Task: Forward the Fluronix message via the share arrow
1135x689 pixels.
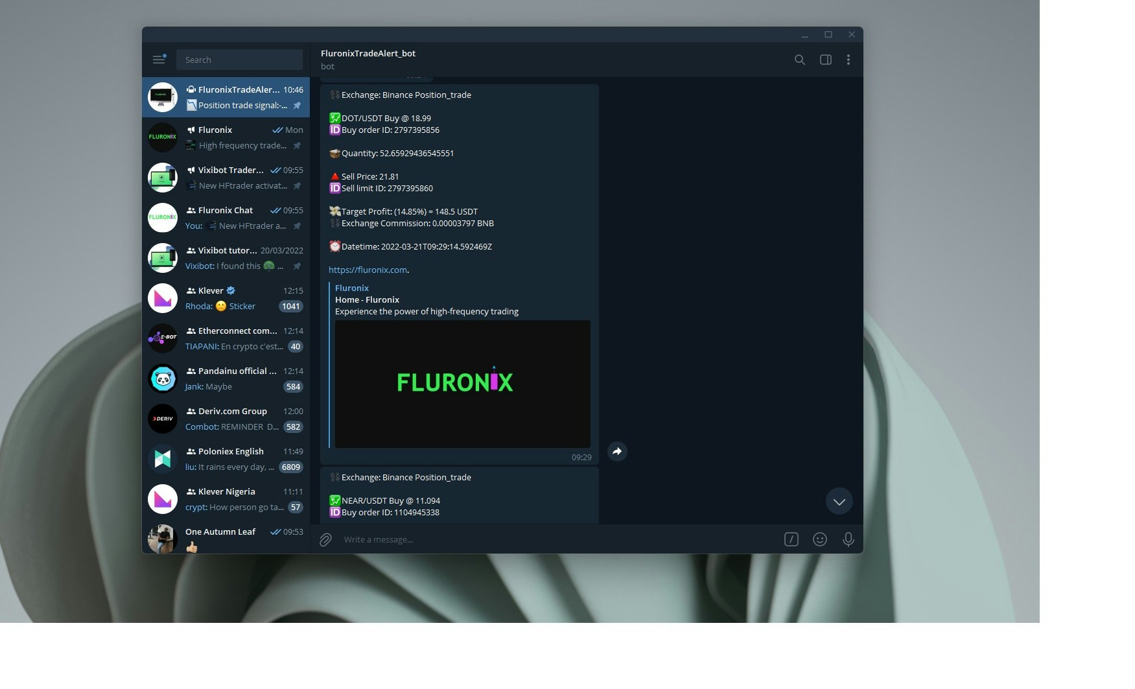Action: pyautogui.click(x=616, y=451)
